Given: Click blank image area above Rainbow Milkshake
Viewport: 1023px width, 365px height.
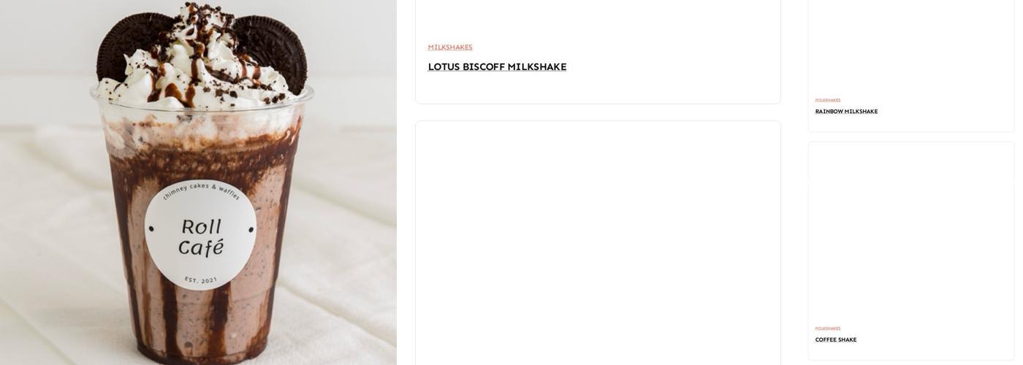Looking at the screenshot, I should click(x=910, y=45).
